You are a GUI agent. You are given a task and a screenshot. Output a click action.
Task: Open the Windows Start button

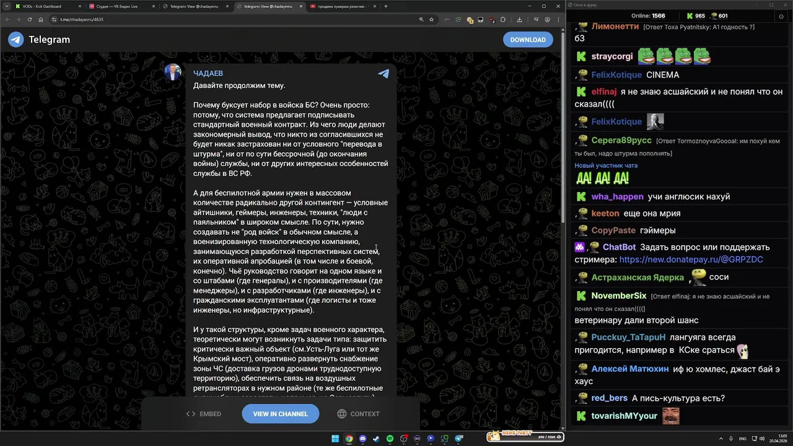point(335,439)
